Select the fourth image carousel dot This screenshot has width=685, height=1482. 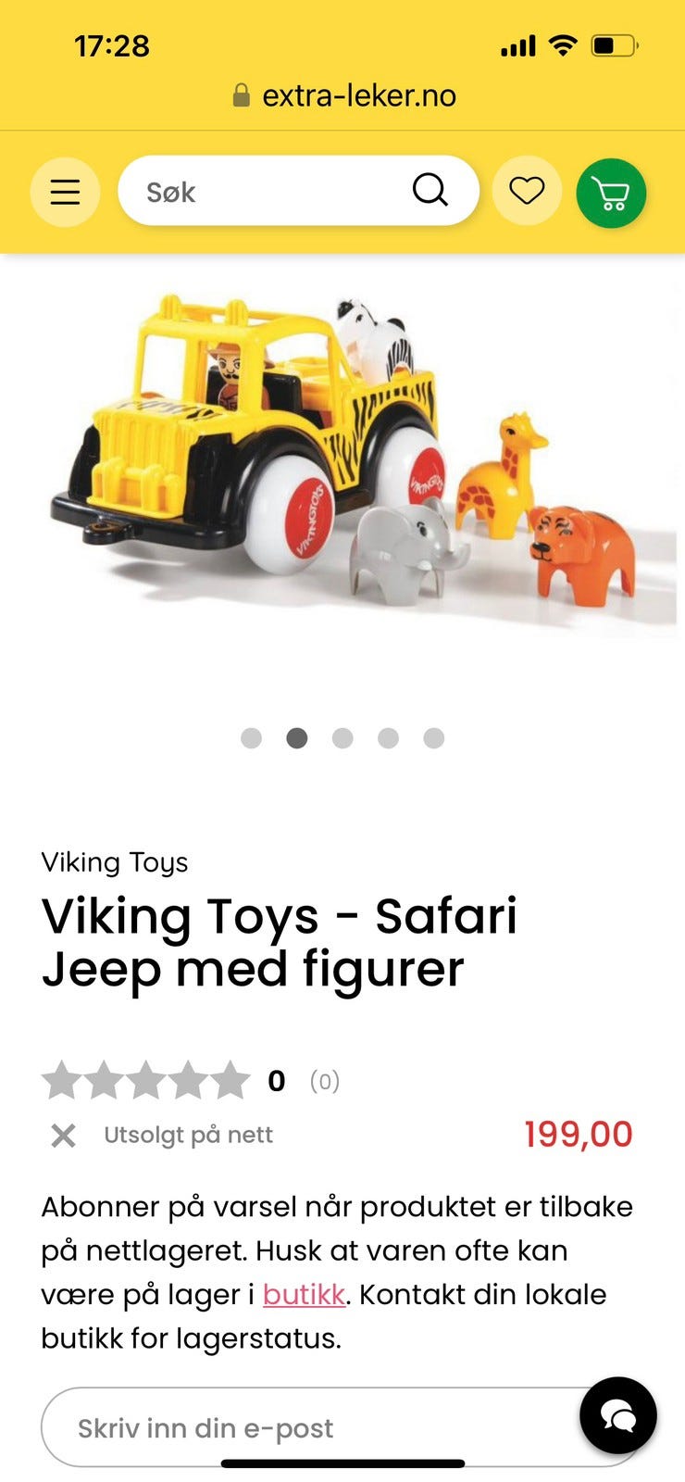pyautogui.click(x=388, y=738)
